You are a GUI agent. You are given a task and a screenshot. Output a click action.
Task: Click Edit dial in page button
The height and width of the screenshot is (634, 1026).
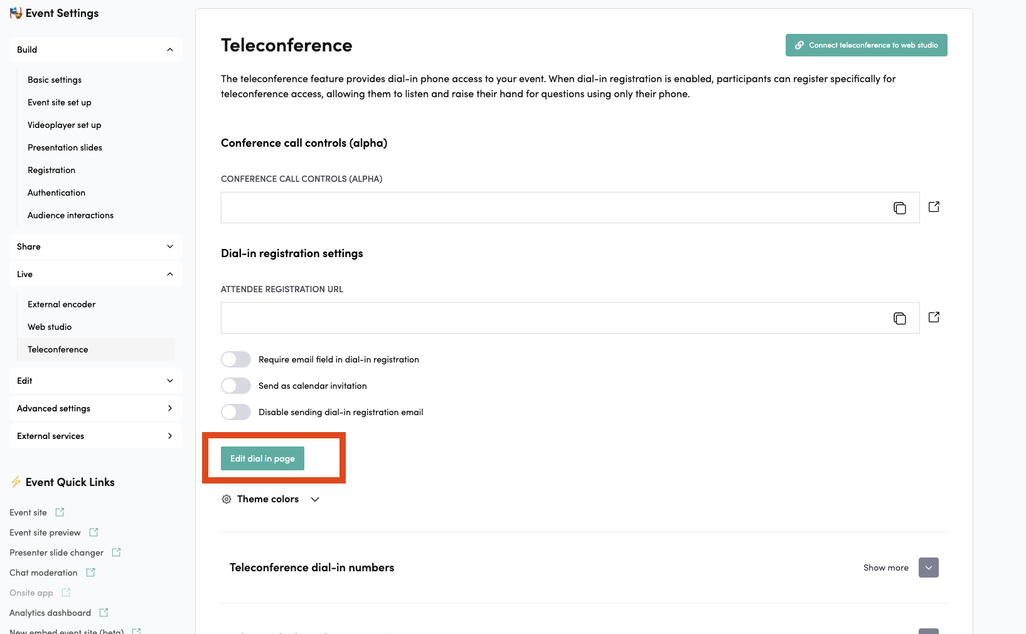pos(262,458)
